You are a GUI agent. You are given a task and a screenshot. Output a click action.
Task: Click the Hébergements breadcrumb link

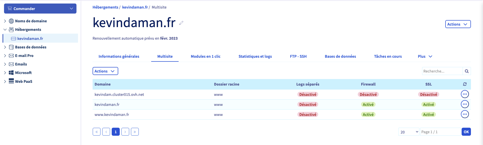[105, 7]
